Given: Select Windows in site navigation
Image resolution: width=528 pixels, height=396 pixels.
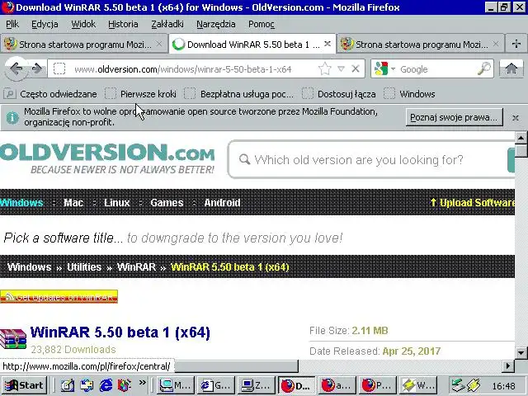Looking at the screenshot, I should coord(21,202).
